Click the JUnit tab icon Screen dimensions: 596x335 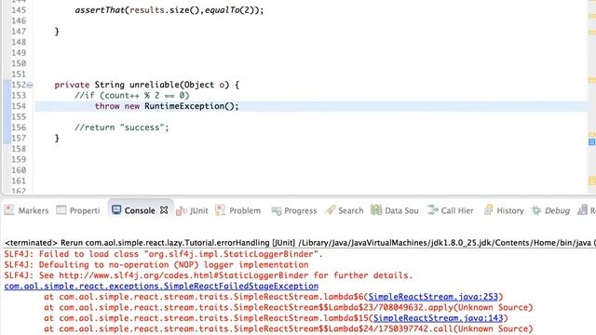[182, 210]
